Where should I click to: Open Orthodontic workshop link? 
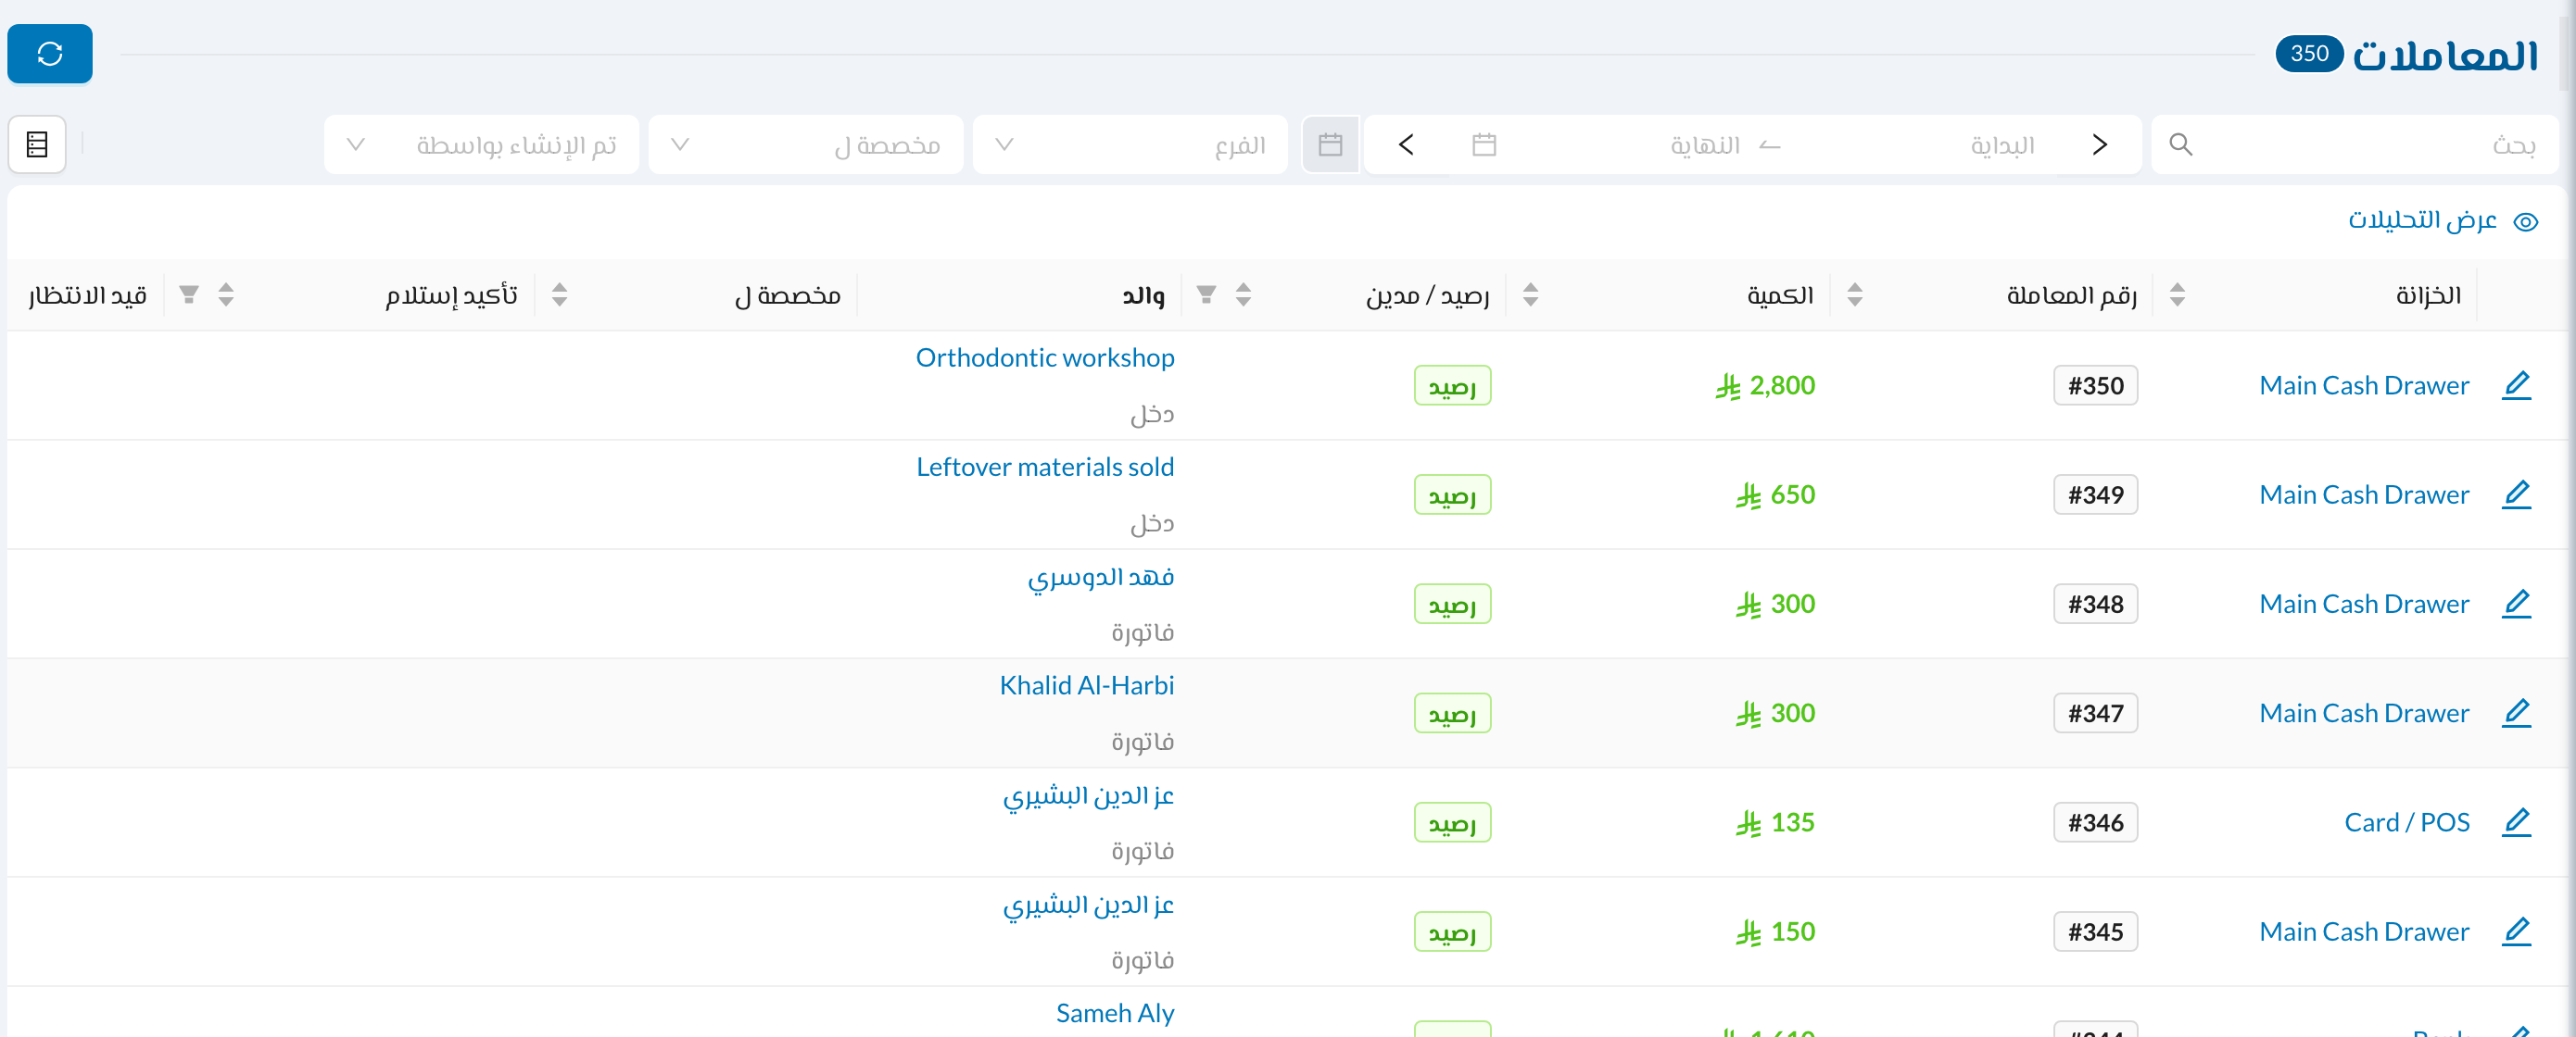pos(1045,357)
